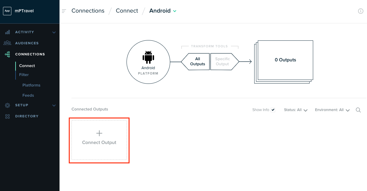Open the Filter sidebar item
367x191 pixels.
click(24, 75)
